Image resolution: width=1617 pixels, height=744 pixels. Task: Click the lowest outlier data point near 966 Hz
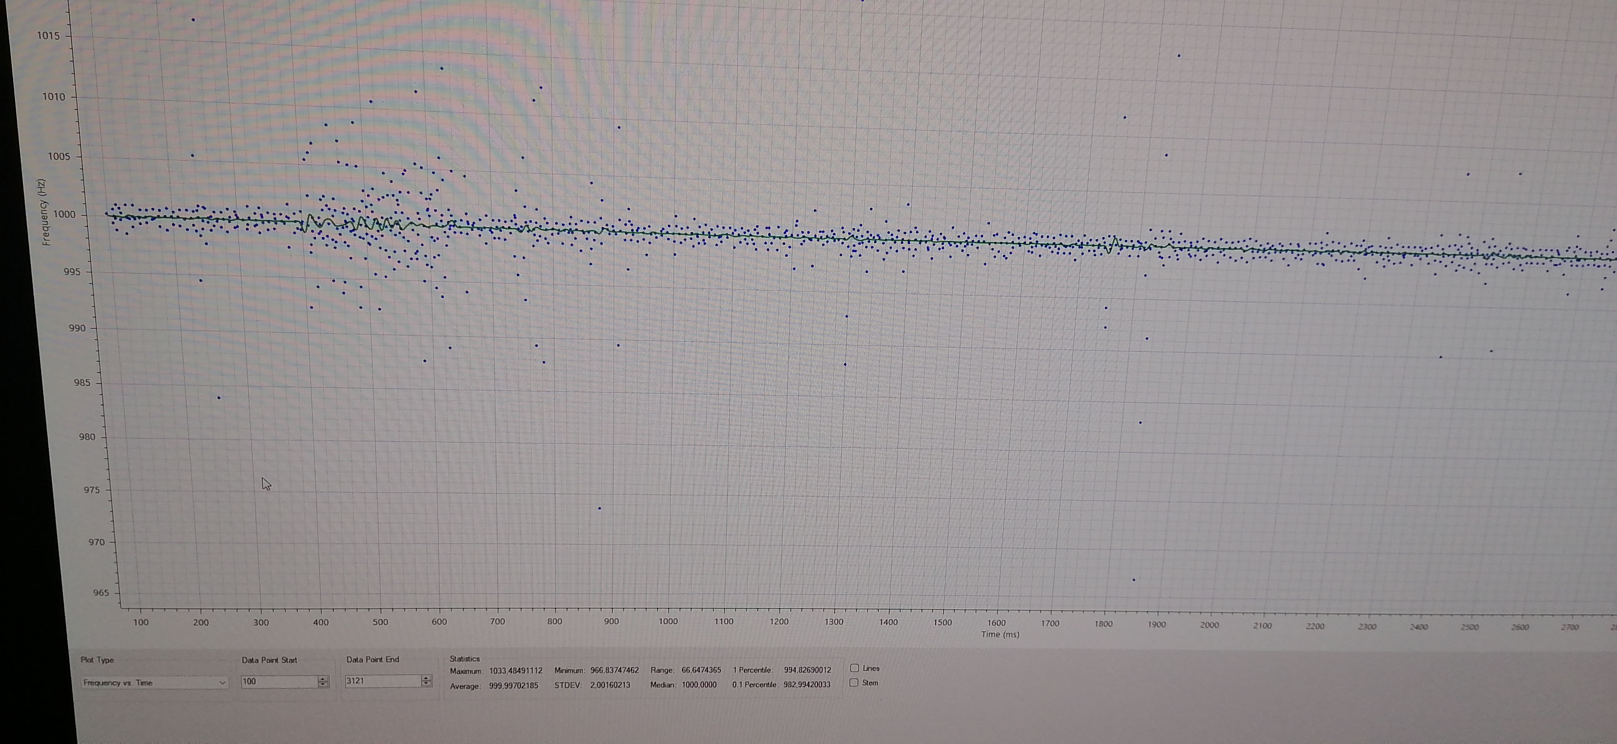point(1134,579)
